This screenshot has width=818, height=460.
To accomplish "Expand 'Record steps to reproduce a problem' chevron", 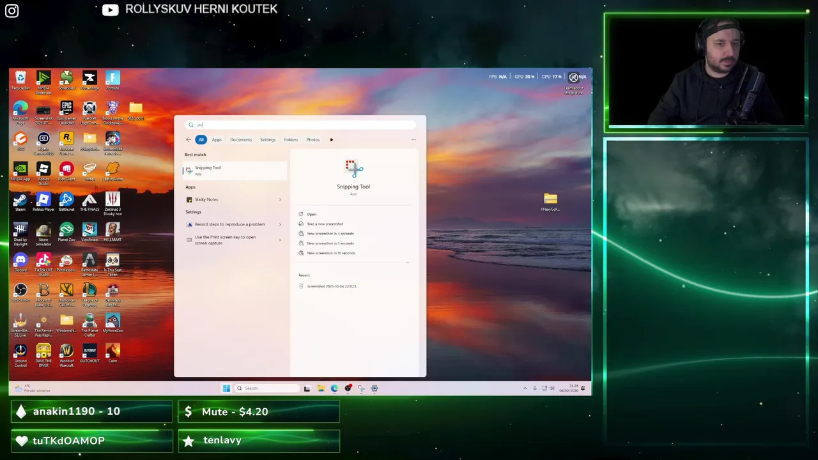I will point(280,224).
